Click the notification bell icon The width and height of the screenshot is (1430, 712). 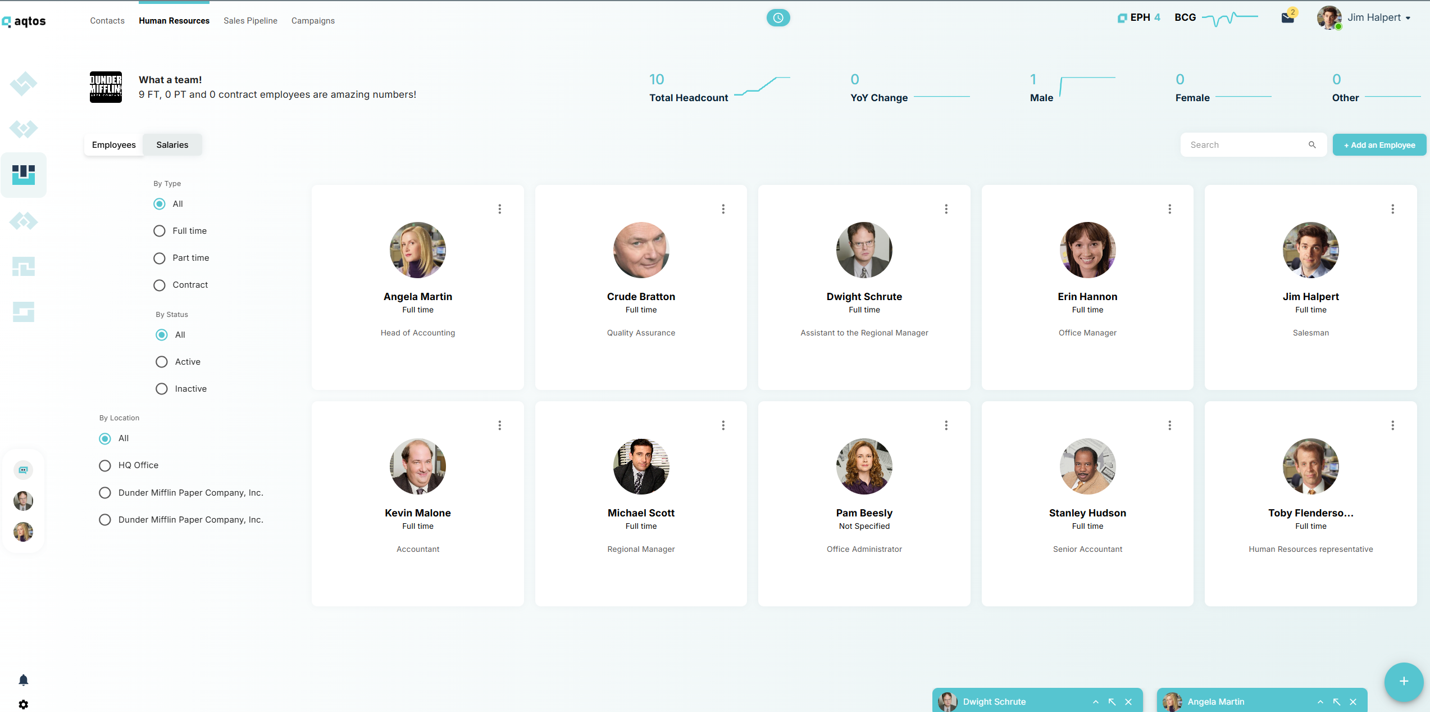(23, 681)
